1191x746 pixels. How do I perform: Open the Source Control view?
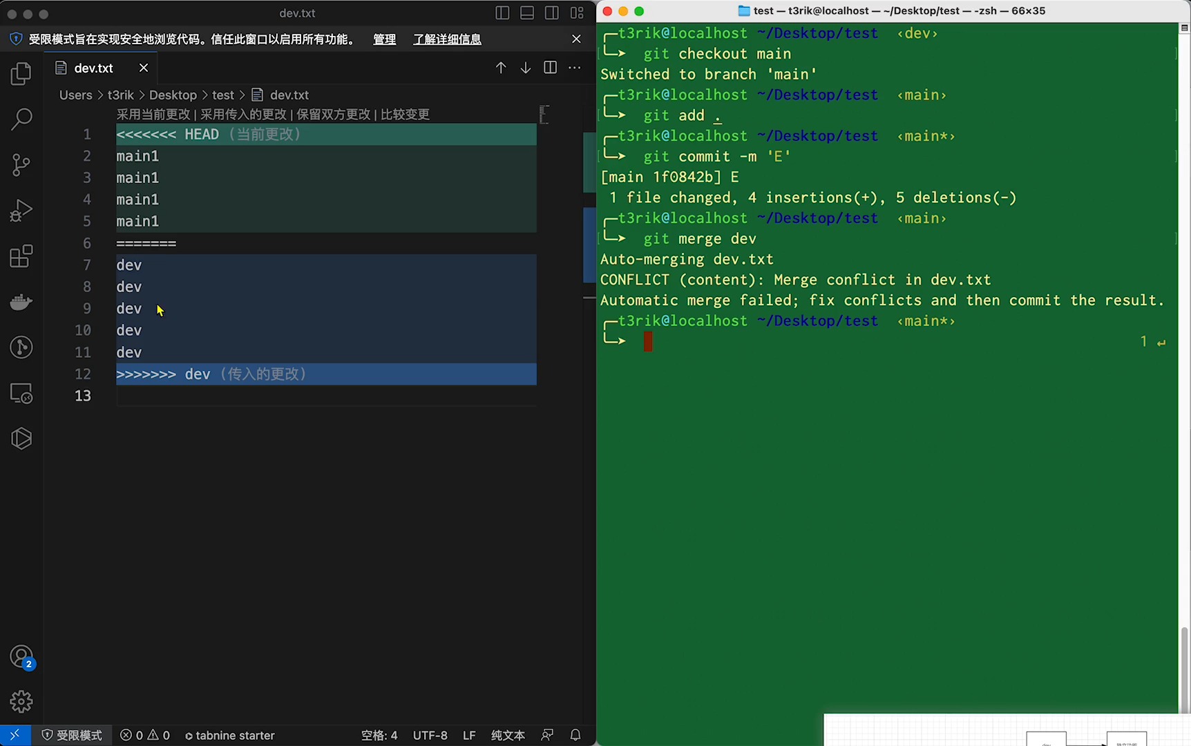pyautogui.click(x=21, y=165)
